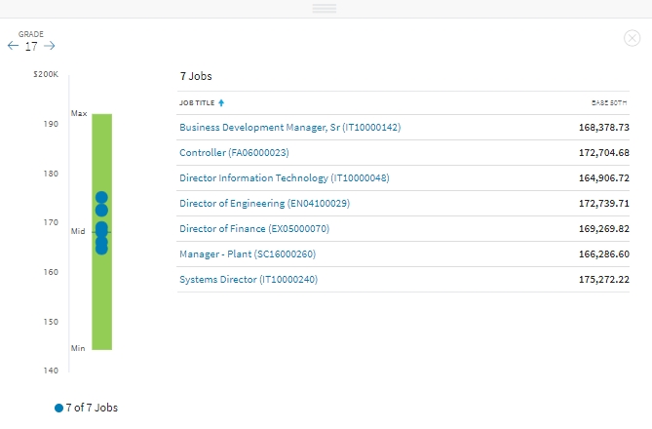Viewport: 652px width, 429px height.
Task: Select Manager - Plant job link
Action: pos(247,254)
